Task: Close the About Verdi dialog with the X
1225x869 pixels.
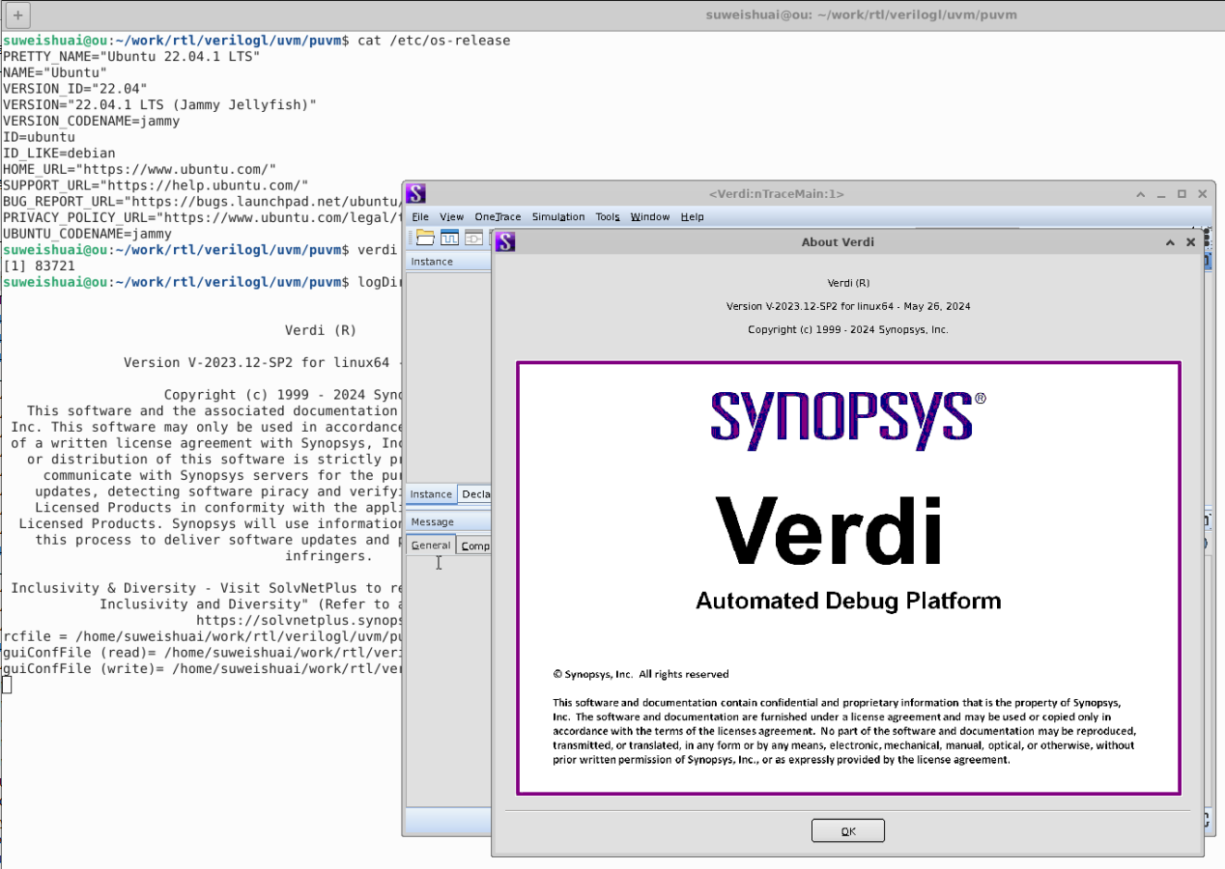Action: point(1191,242)
